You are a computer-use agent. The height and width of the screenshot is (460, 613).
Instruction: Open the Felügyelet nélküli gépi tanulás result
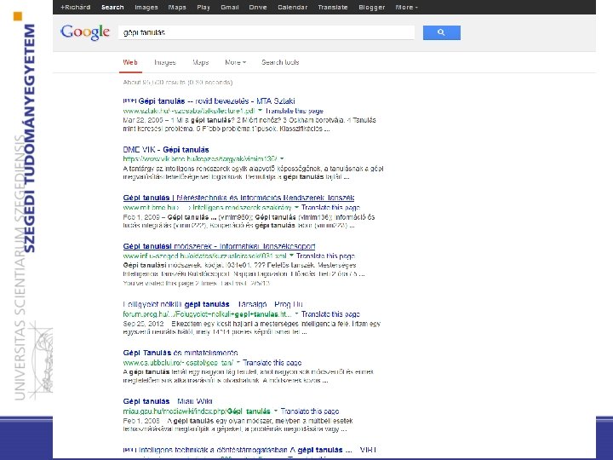tap(213, 304)
